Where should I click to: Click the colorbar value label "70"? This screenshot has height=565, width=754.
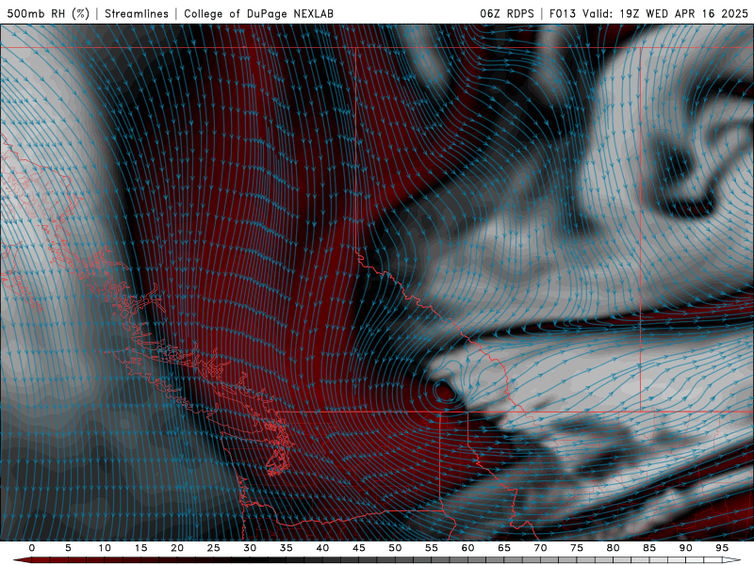click(x=540, y=548)
